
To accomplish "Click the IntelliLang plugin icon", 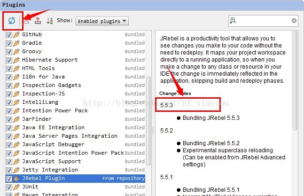I will point(16,102).
